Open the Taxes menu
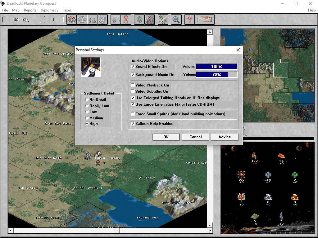318x238 pixels. 67,10
